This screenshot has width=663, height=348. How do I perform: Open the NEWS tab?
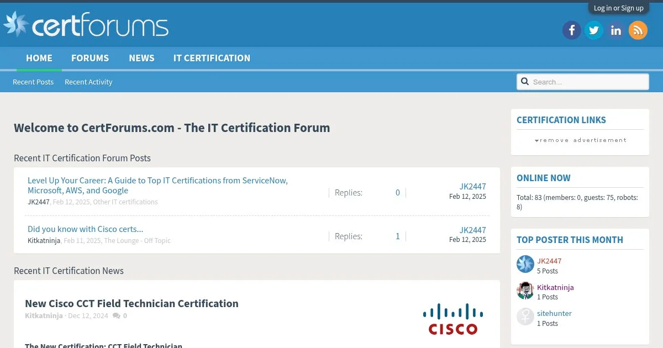pyautogui.click(x=141, y=58)
